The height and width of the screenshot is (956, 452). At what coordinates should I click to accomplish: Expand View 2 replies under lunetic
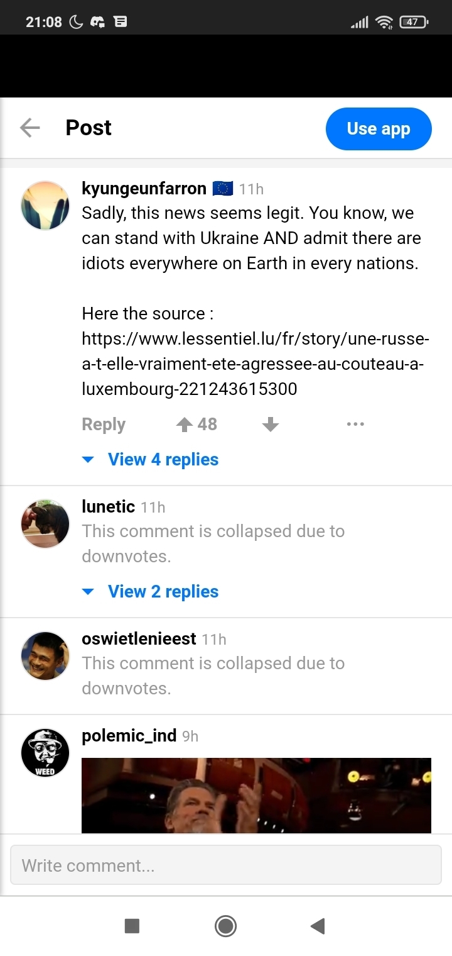point(163,592)
